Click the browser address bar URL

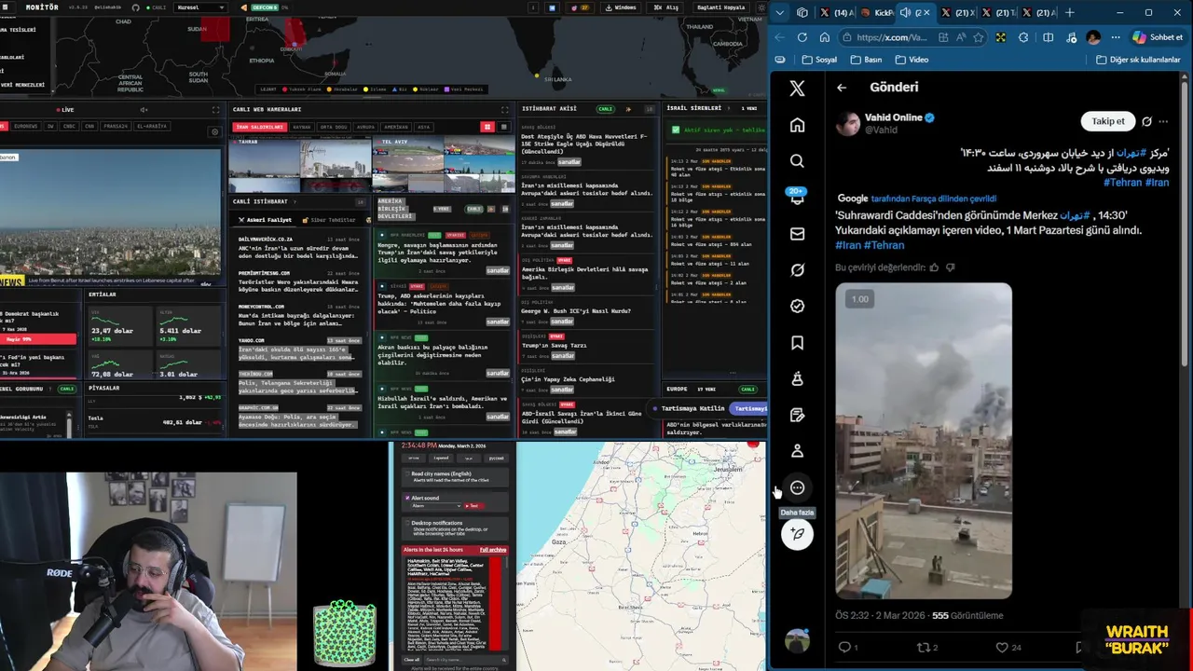click(892, 37)
